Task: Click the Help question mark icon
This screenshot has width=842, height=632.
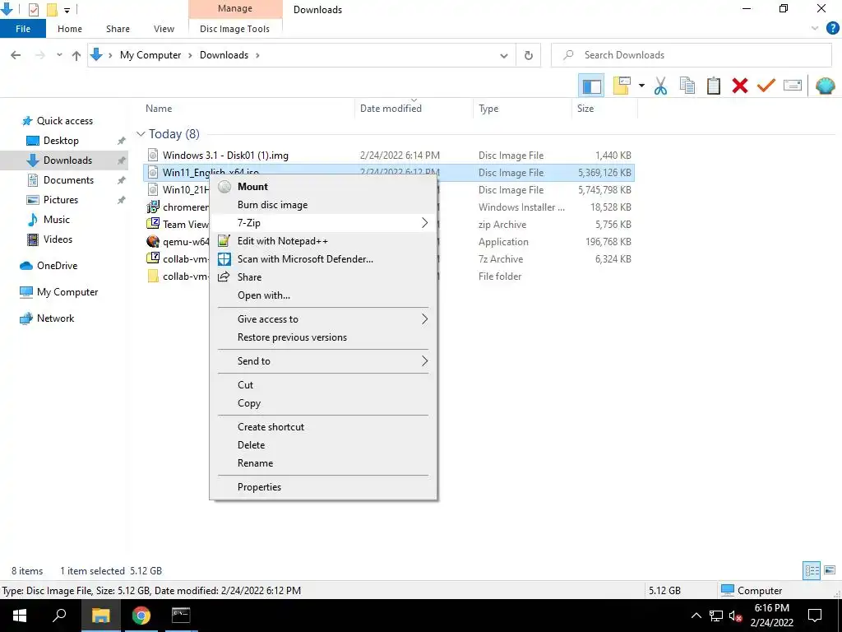Action: pos(832,29)
